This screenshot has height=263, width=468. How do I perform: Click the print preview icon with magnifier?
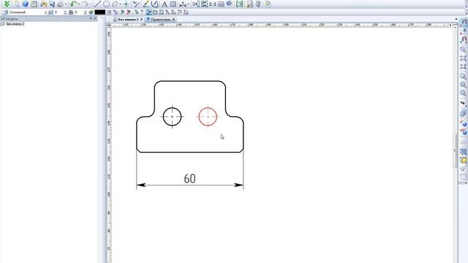click(x=249, y=4)
